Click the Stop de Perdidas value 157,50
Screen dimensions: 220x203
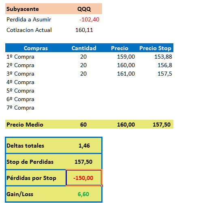[x=83, y=162]
